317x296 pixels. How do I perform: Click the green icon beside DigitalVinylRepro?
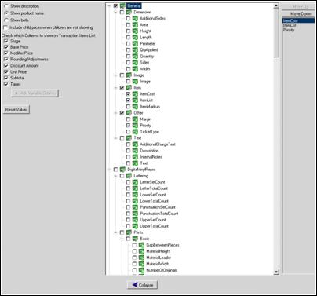(122, 170)
